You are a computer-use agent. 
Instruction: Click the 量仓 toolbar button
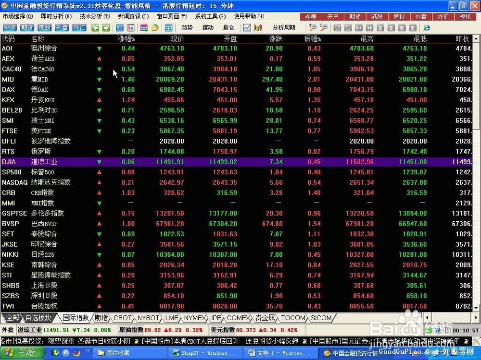pyautogui.click(x=228, y=27)
